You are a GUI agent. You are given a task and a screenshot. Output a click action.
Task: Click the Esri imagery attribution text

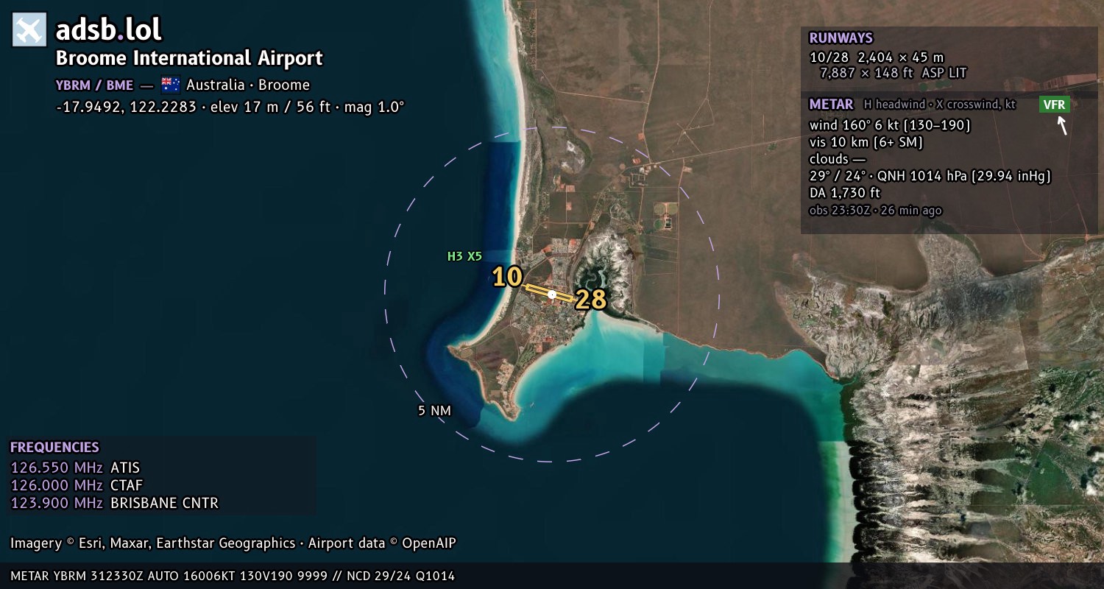click(233, 543)
